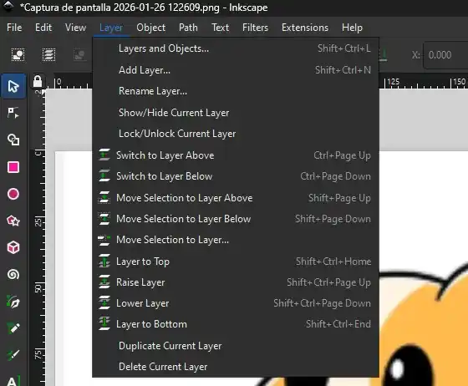Select the Selector arrow tool
This screenshot has height=386, width=468.
pyautogui.click(x=13, y=86)
